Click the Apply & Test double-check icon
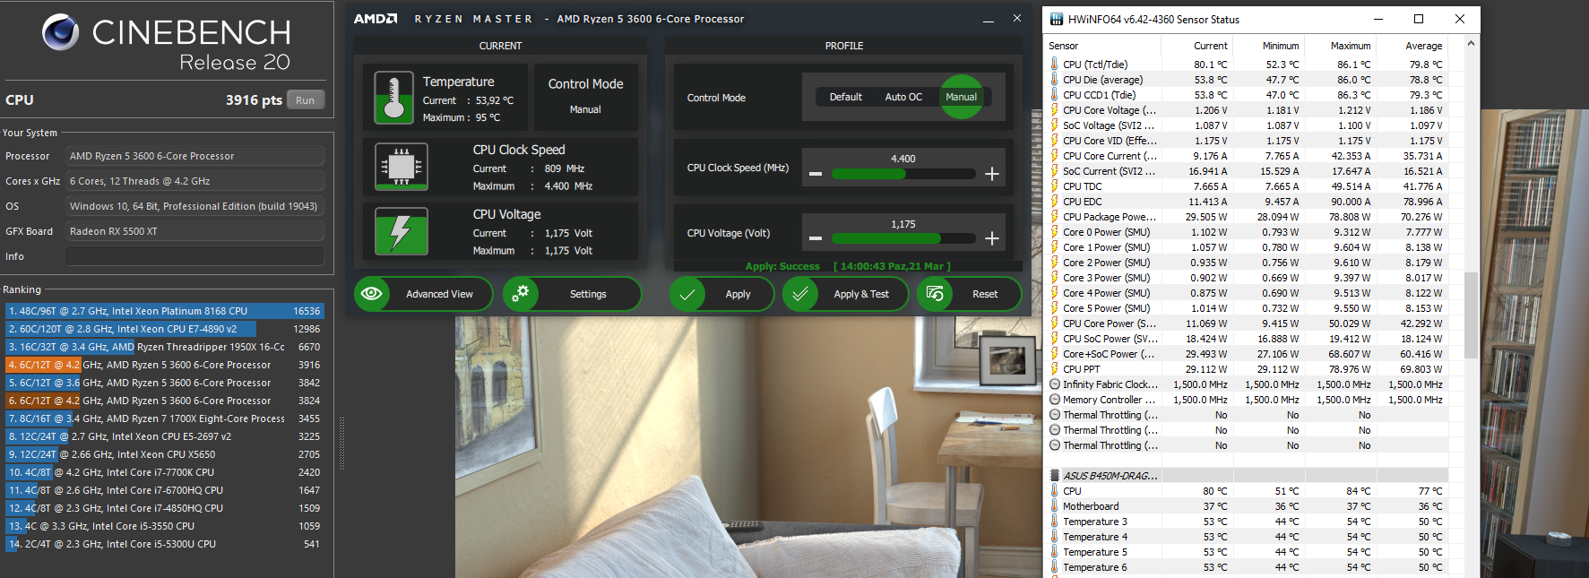This screenshot has height=578, width=1589. click(800, 294)
